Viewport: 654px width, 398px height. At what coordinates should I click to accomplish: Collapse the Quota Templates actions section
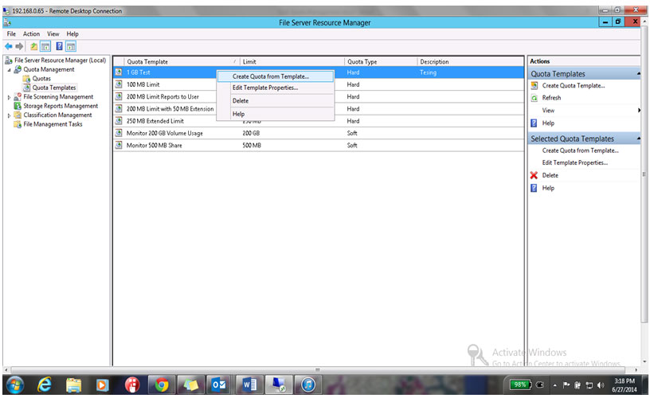coord(638,74)
